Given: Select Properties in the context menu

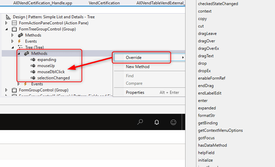Looking at the screenshot, I should click(135, 92).
